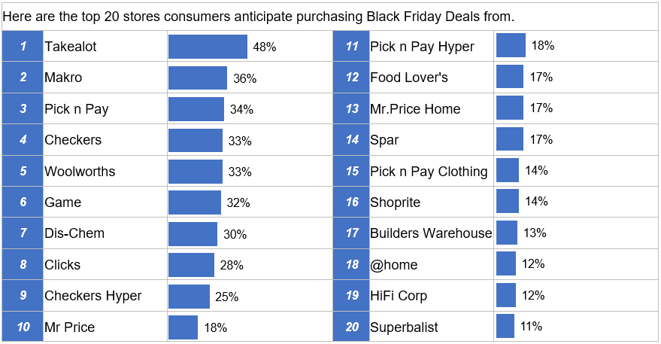Select the Pick n Pay 34% bar
The height and width of the screenshot is (344, 661).
tap(196, 109)
